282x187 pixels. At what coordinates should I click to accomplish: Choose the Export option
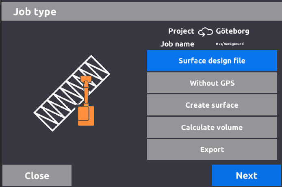pos(212,150)
